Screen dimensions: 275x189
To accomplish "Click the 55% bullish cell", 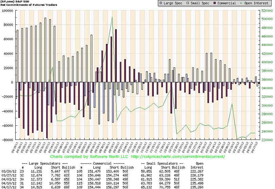I will coord(67,183).
